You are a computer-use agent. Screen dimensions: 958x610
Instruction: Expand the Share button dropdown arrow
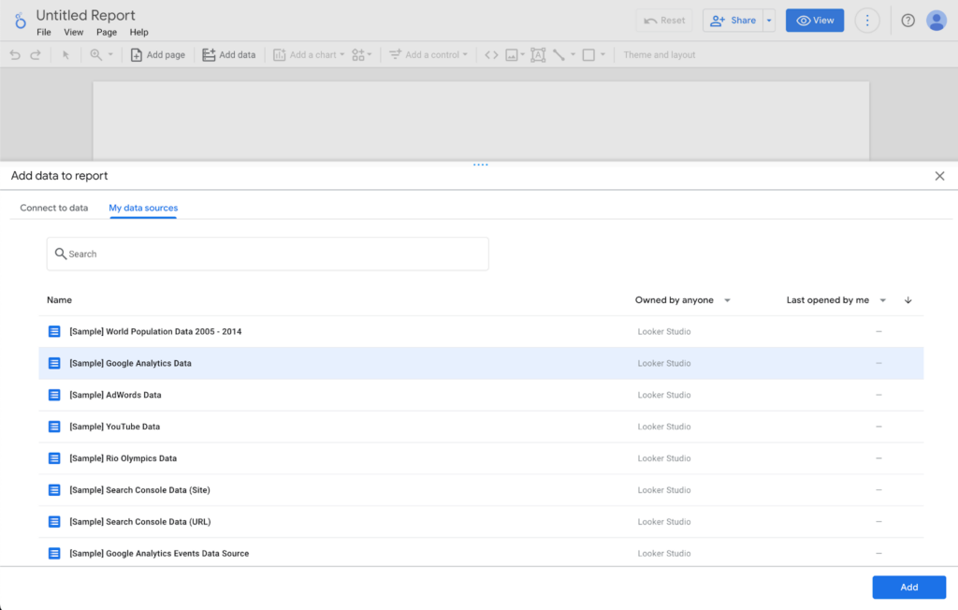point(769,21)
